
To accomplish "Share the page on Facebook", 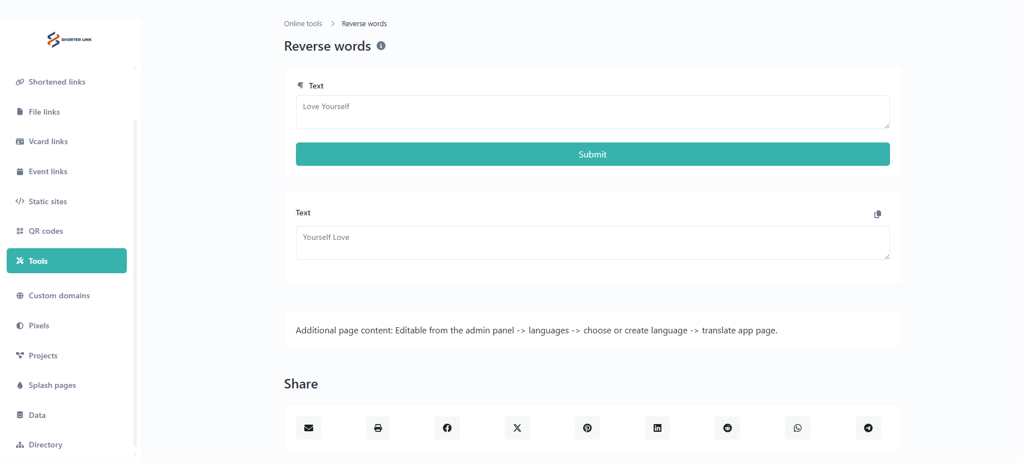I will pos(447,428).
